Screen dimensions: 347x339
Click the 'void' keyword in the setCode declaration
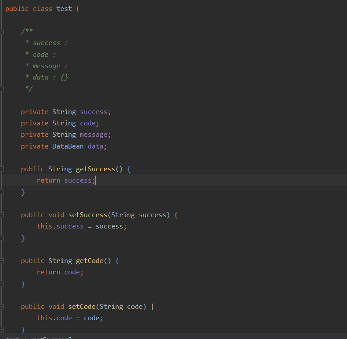[56, 307]
